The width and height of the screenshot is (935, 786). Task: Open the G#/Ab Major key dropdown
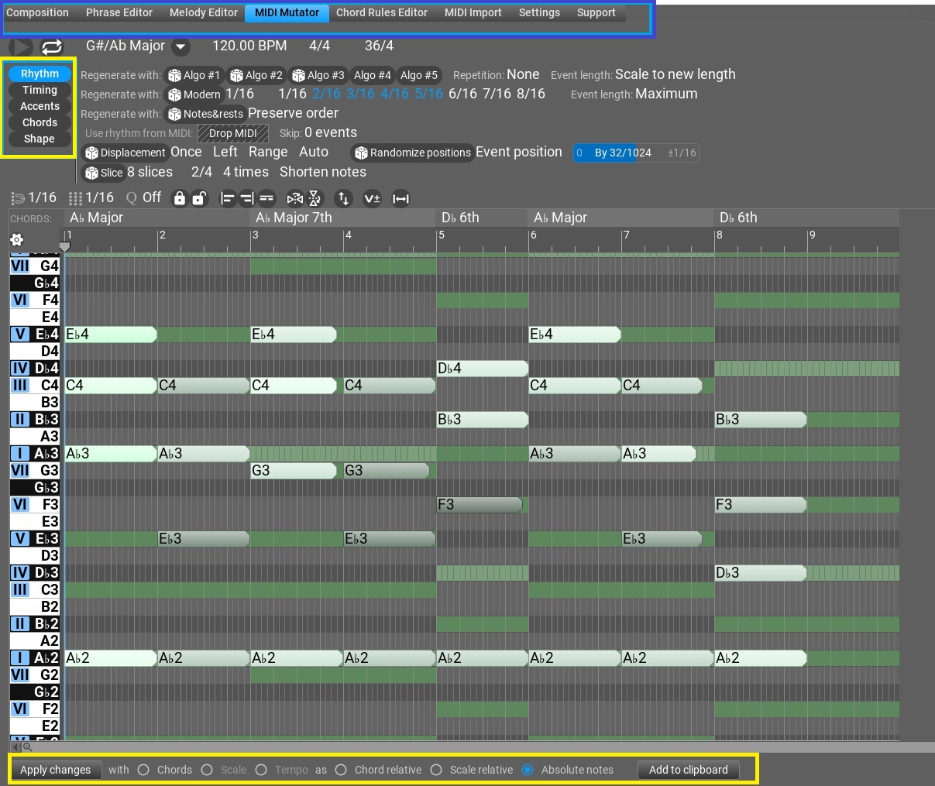click(180, 46)
